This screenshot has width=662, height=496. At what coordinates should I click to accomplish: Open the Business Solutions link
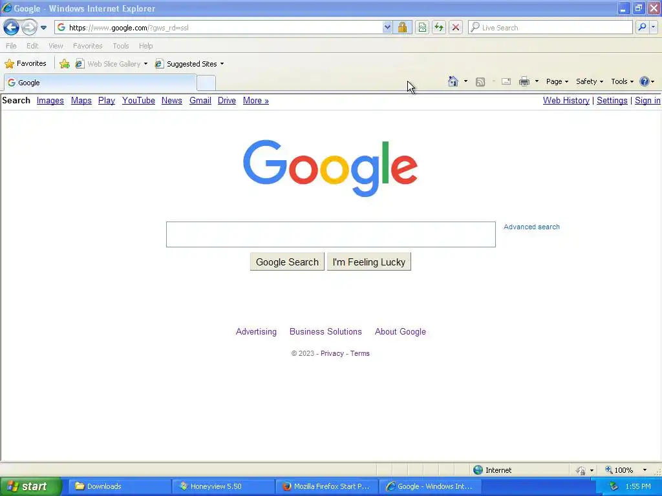pyautogui.click(x=326, y=331)
